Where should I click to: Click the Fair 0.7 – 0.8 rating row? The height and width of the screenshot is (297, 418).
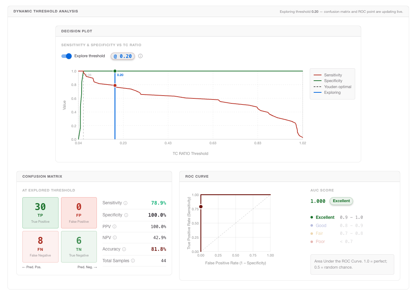(x=337, y=233)
